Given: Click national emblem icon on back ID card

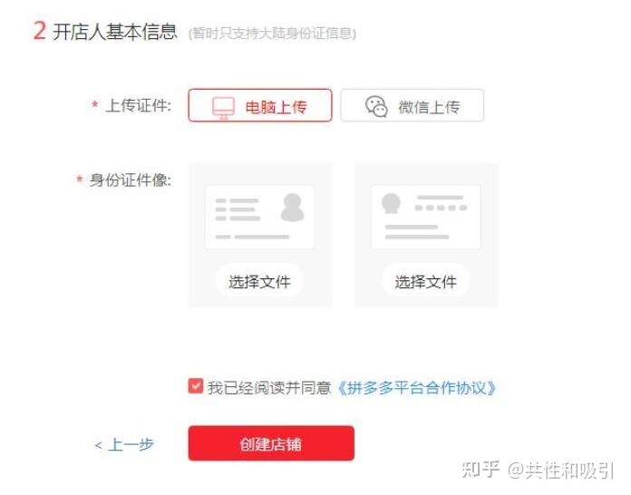Looking at the screenshot, I should click(391, 204).
